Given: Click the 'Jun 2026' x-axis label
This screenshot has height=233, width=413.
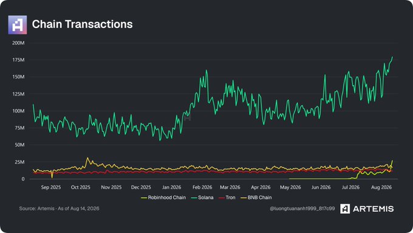Looking at the screenshot, I should pyautogui.click(x=321, y=187).
